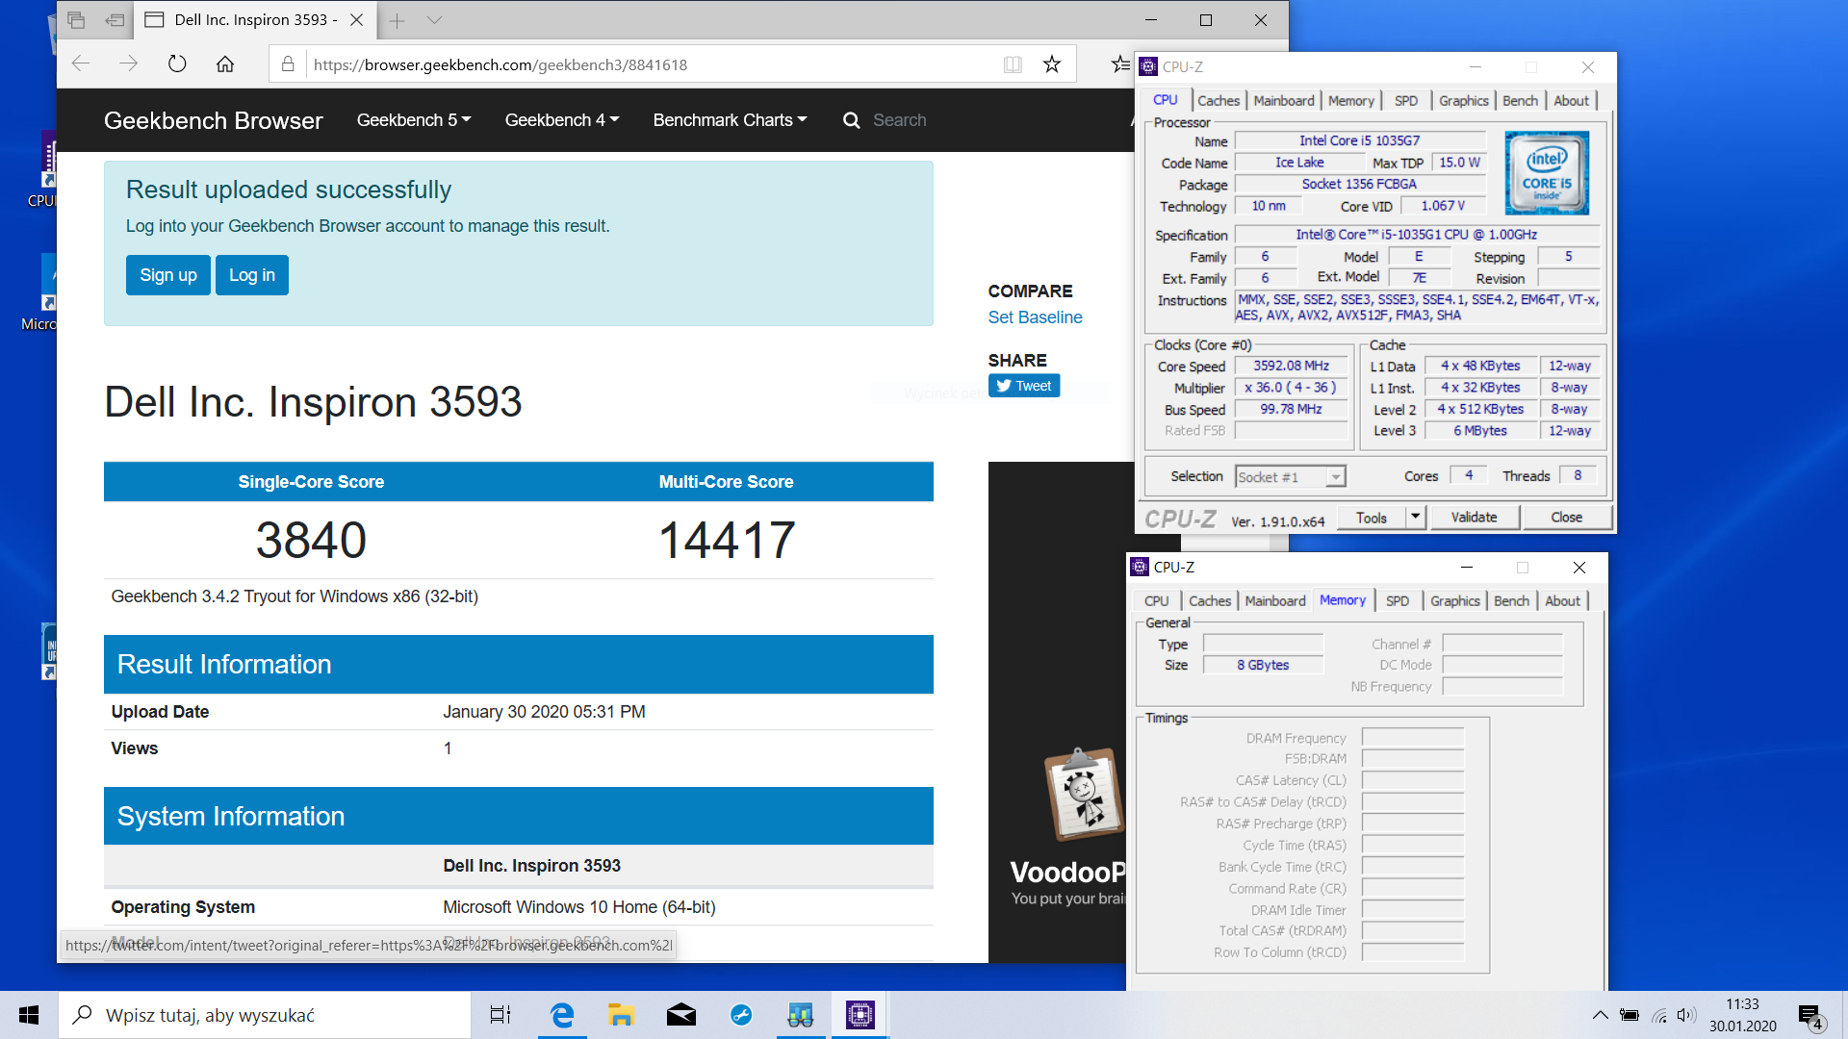Switch to Mainboard tab in top CPU-Z

(1284, 100)
